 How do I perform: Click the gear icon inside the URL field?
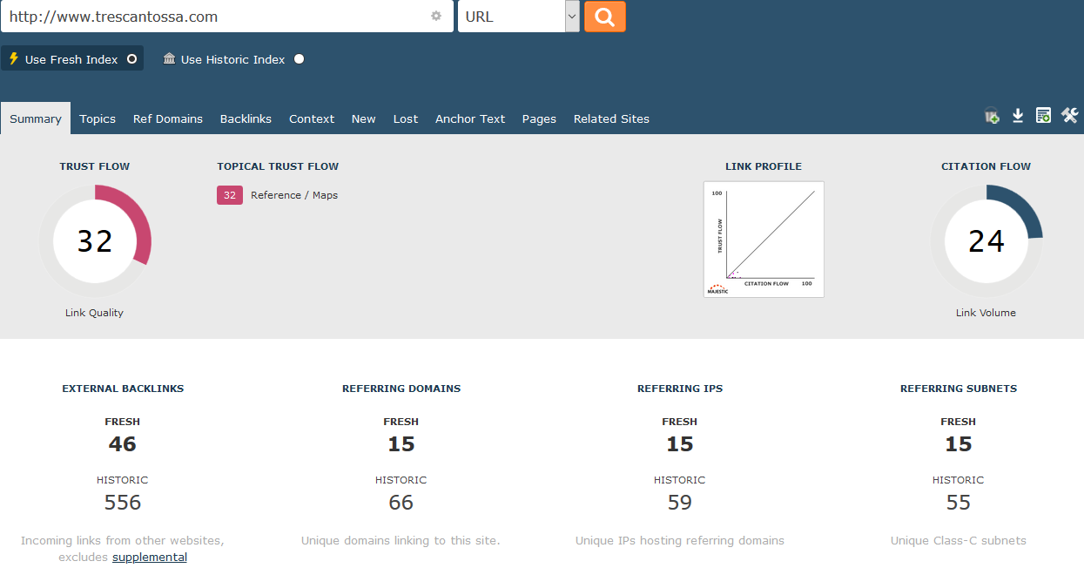(x=436, y=17)
